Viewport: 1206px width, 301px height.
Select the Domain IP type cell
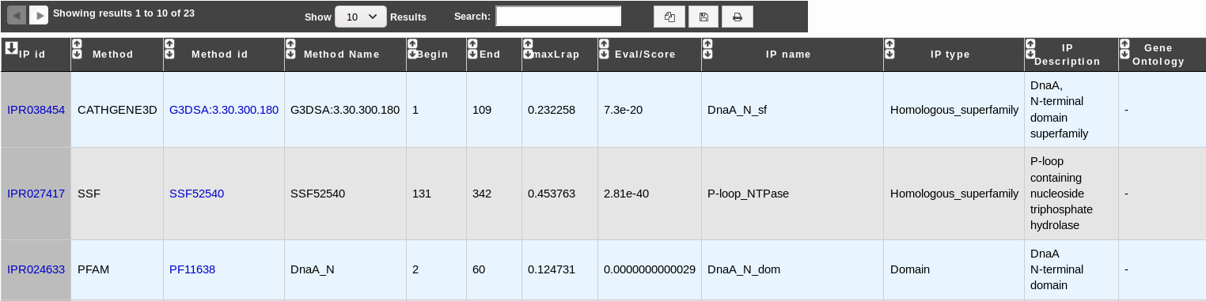coord(954,269)
